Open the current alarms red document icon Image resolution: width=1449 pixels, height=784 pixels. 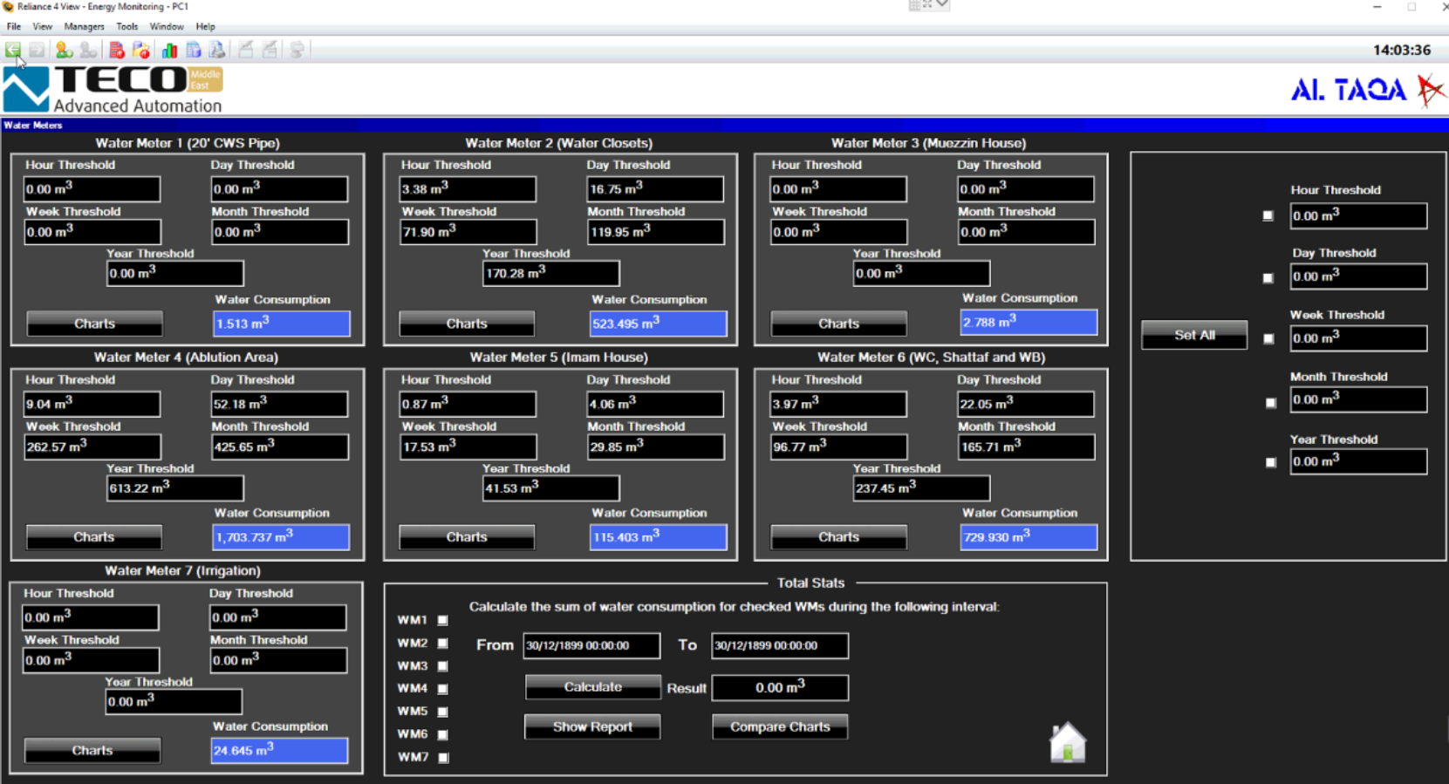click(x=117, y=51)
